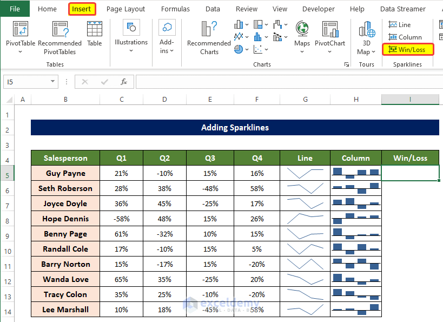Switch to the Page Layout tab

[125, 9]
